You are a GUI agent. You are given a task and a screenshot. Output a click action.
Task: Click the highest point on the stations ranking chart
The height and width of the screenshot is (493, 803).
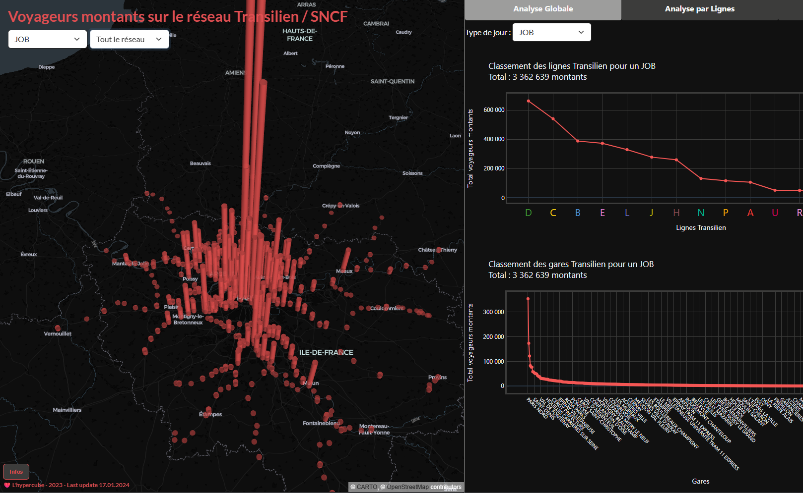tap(528, 299)
